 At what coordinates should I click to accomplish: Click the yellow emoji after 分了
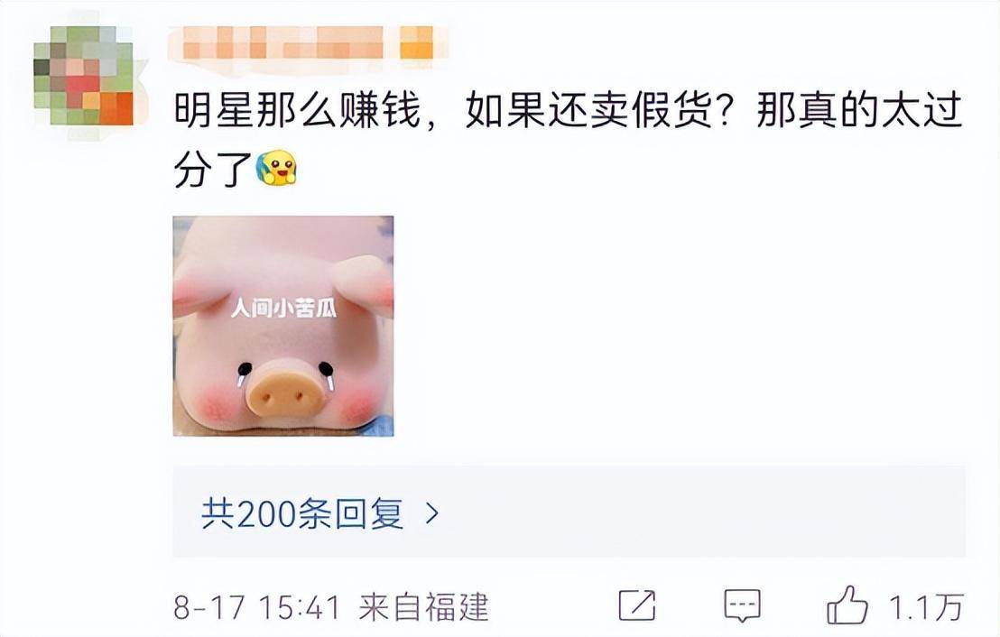tap(277, 169)
